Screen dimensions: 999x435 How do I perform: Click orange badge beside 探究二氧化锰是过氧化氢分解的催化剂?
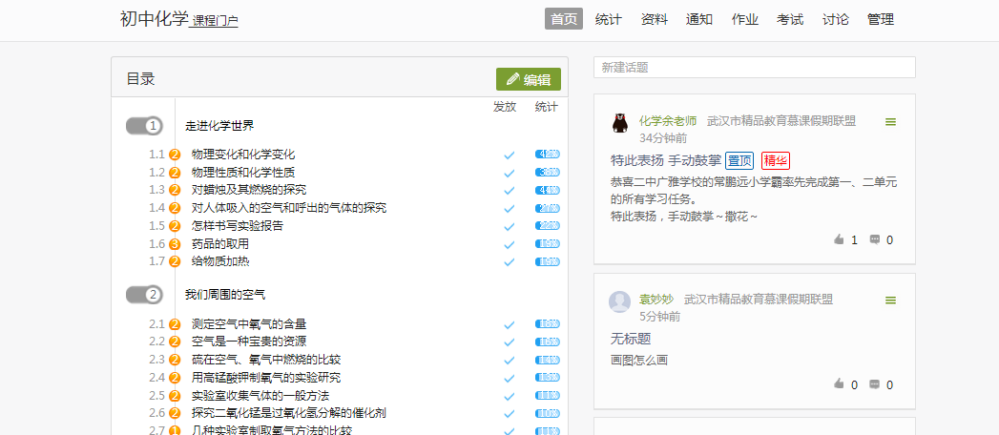click(x=176, y=413)
